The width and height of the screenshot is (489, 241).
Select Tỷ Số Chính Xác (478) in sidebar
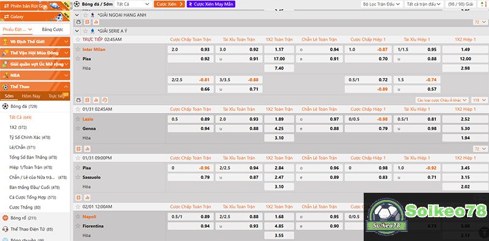[30, 137]
